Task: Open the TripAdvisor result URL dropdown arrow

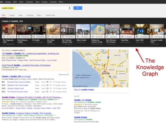Action: pyautogui.click(x=59, y=99)
